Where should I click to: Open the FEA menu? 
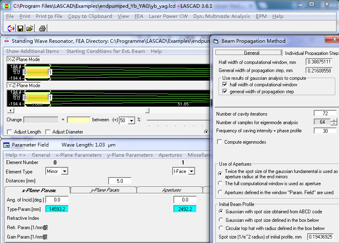click(139, 16)
